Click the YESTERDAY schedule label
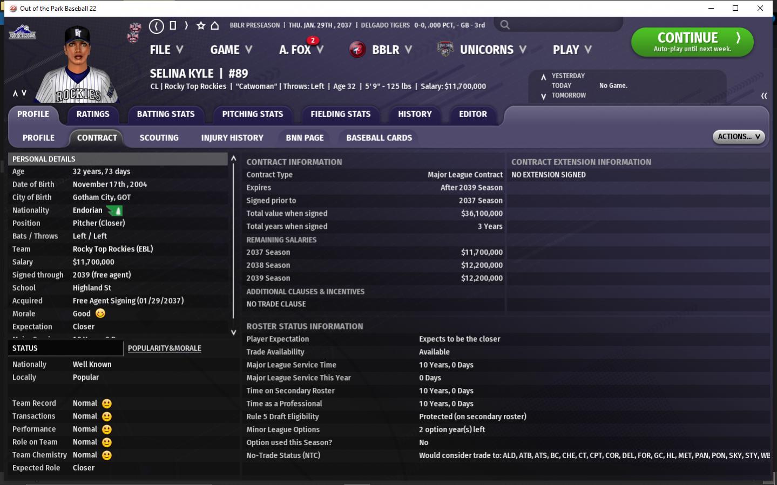The width and height of the screenshot is (777, 485). pyautogui.click(x=568, y=76)
